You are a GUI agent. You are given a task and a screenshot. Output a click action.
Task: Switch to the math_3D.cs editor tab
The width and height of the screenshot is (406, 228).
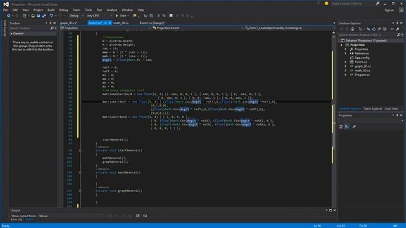pos(121,23)
